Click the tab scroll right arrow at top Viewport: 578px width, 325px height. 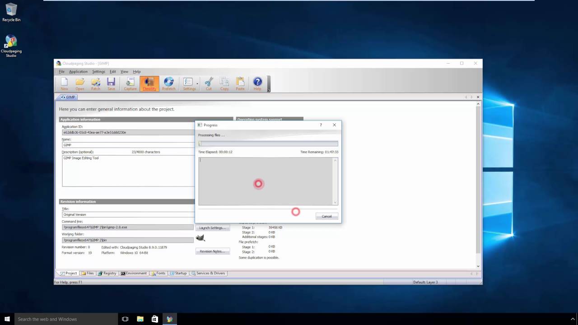pos(472,97)
